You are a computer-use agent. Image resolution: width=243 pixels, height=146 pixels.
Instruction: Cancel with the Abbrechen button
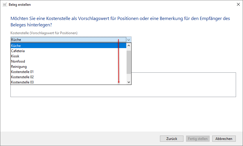224,139
